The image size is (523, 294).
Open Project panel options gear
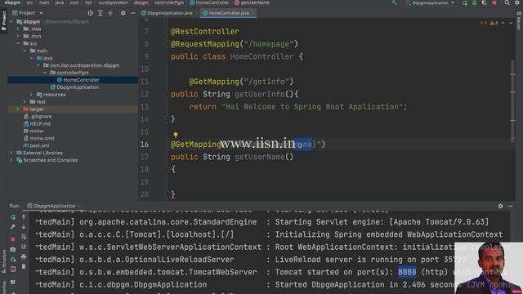click(x=123, y=13)
